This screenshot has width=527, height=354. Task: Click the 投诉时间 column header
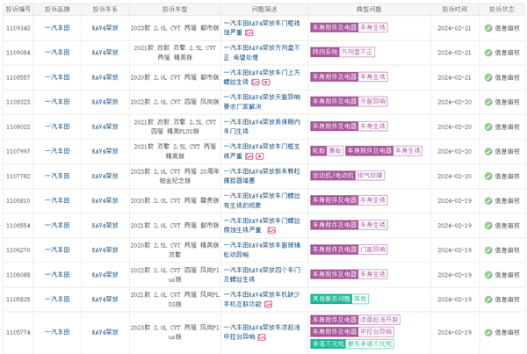(x=454, y=8)
